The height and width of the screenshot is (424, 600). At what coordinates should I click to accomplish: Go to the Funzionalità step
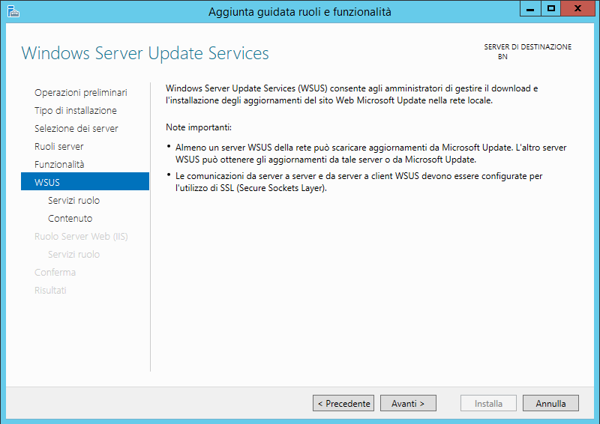pyautogui.click(x=59, y=164)
